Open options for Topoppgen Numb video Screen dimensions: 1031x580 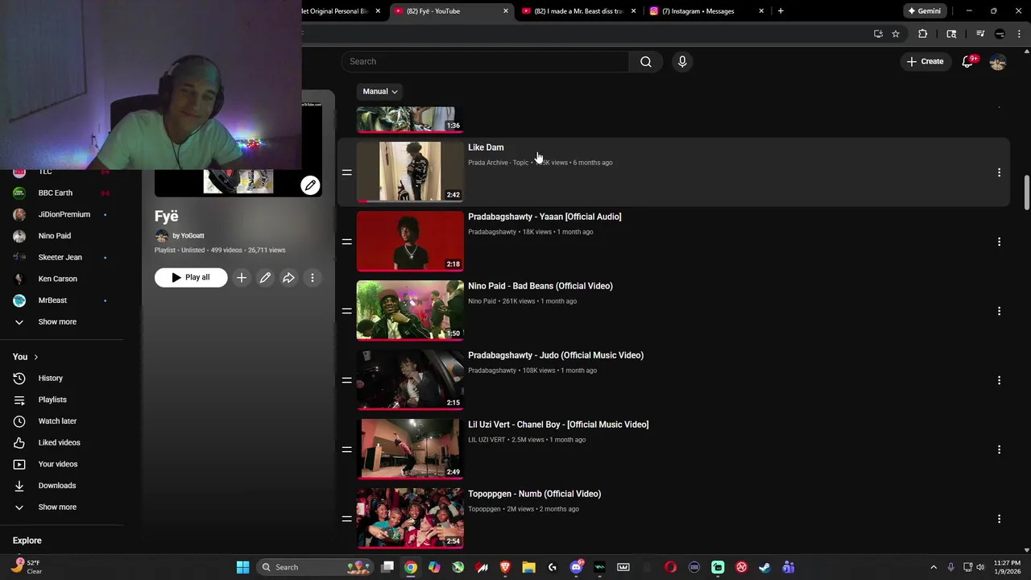[x=999, y=519]
